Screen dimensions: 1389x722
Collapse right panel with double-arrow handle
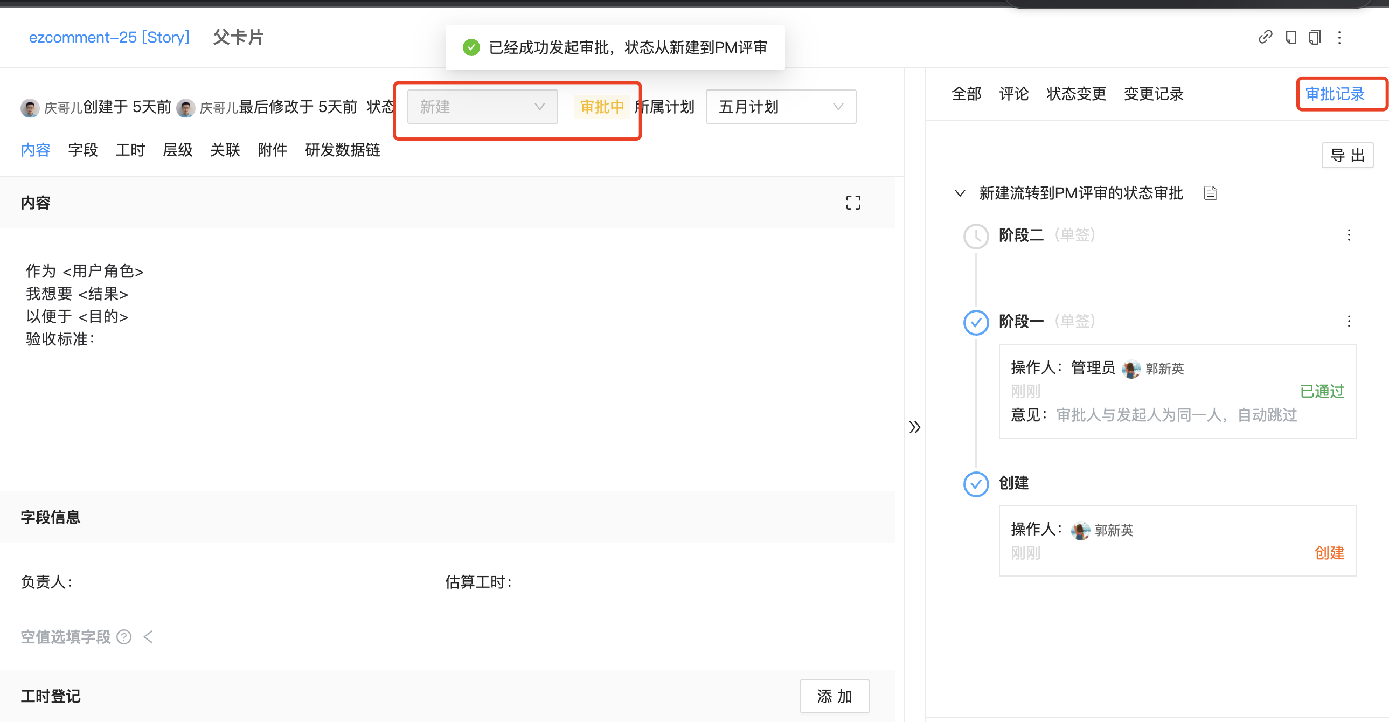[x=914, y=427]
